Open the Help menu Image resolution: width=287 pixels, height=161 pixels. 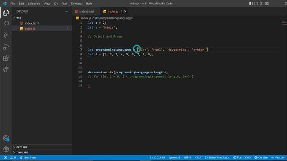(x=89, y=4)
